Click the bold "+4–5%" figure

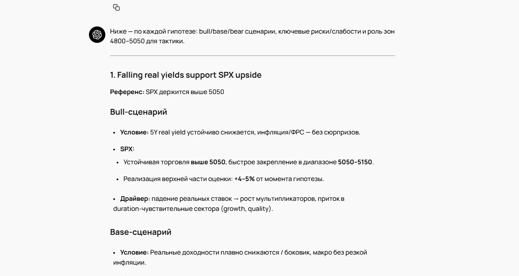point(244,179)
